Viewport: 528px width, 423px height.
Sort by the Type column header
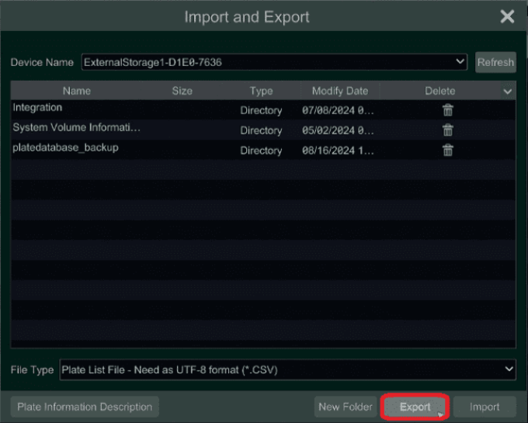(261, 91)
